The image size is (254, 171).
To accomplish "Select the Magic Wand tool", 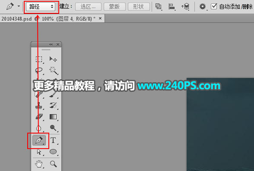I will (53, 71).
